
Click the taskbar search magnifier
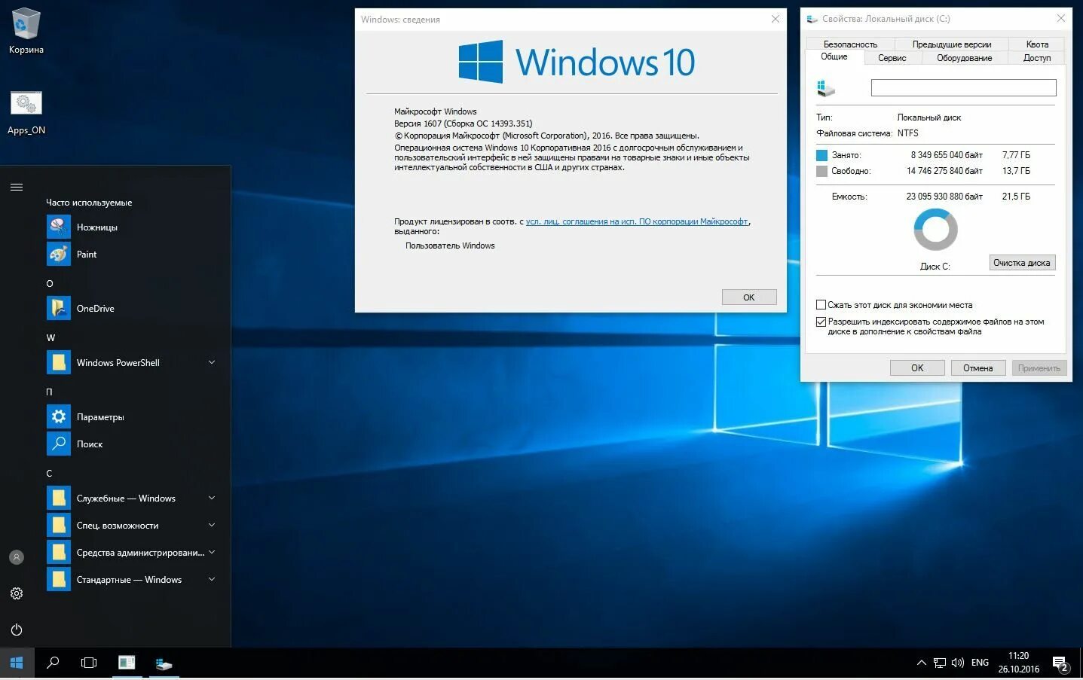click(53, 663)
